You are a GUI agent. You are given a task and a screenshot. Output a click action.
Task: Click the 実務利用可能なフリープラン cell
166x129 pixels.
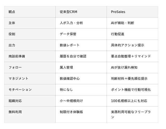pos(131,115)
